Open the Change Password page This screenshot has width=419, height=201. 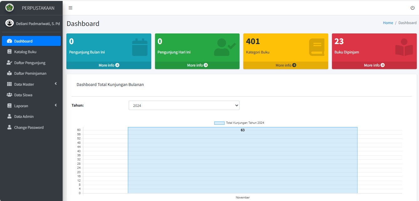(x=29, y=128)
